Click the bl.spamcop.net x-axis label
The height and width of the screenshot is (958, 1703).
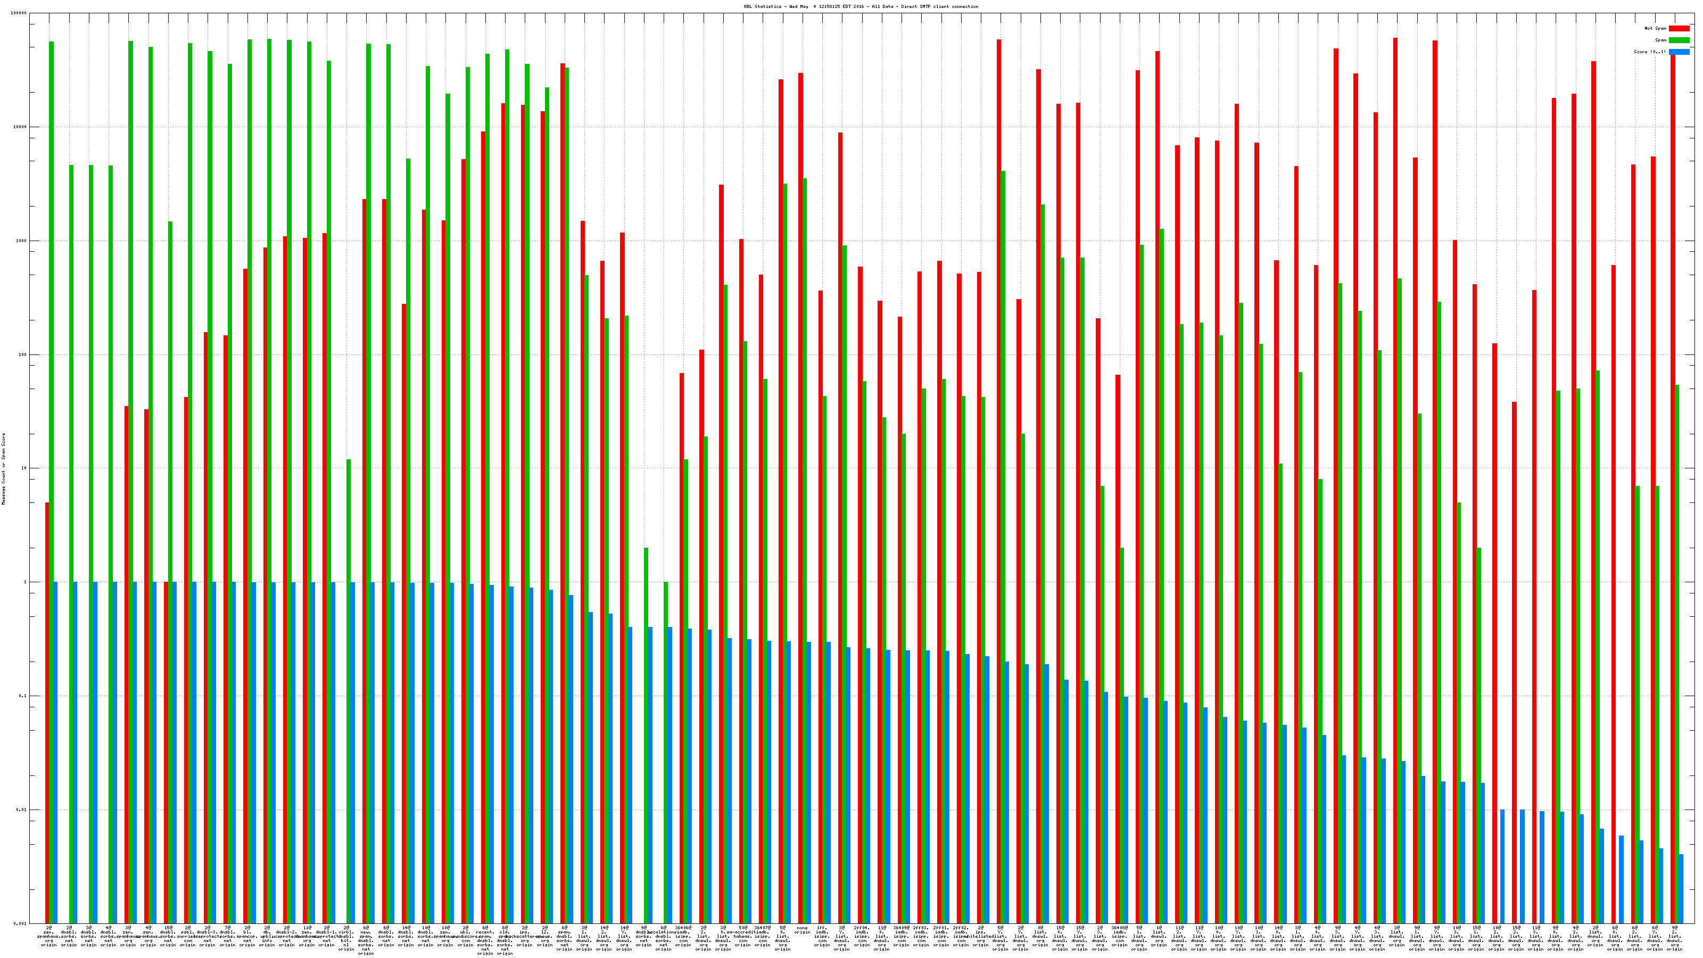tap(247, 936)
